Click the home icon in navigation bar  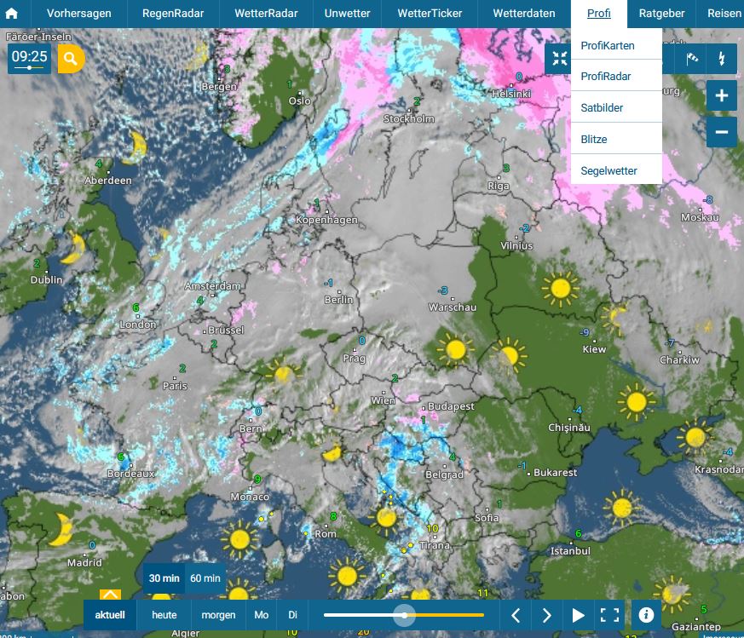(12, 14)
